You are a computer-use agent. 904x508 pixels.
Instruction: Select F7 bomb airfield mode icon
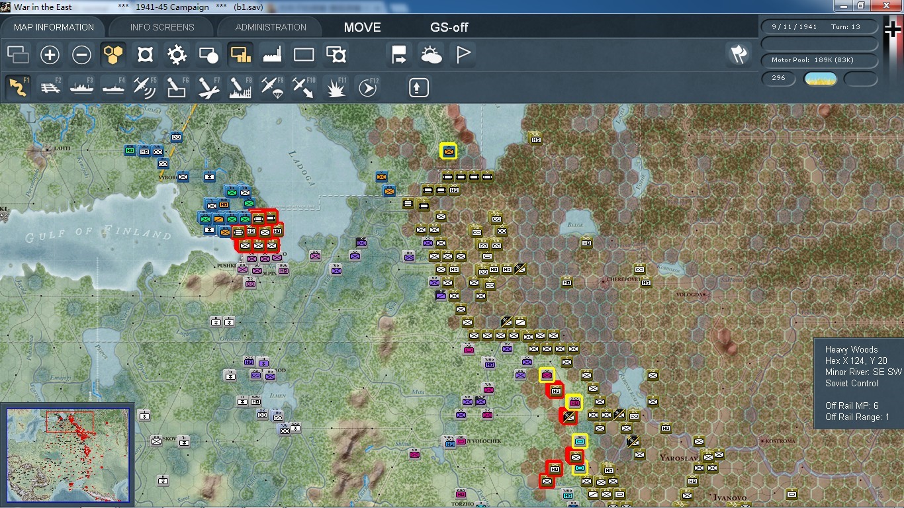pyautogui.click(x=209, y=87)
